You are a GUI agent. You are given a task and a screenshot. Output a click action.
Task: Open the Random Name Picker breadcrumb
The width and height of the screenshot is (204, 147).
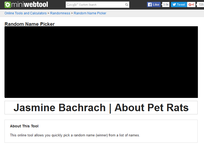click(90, 13)
